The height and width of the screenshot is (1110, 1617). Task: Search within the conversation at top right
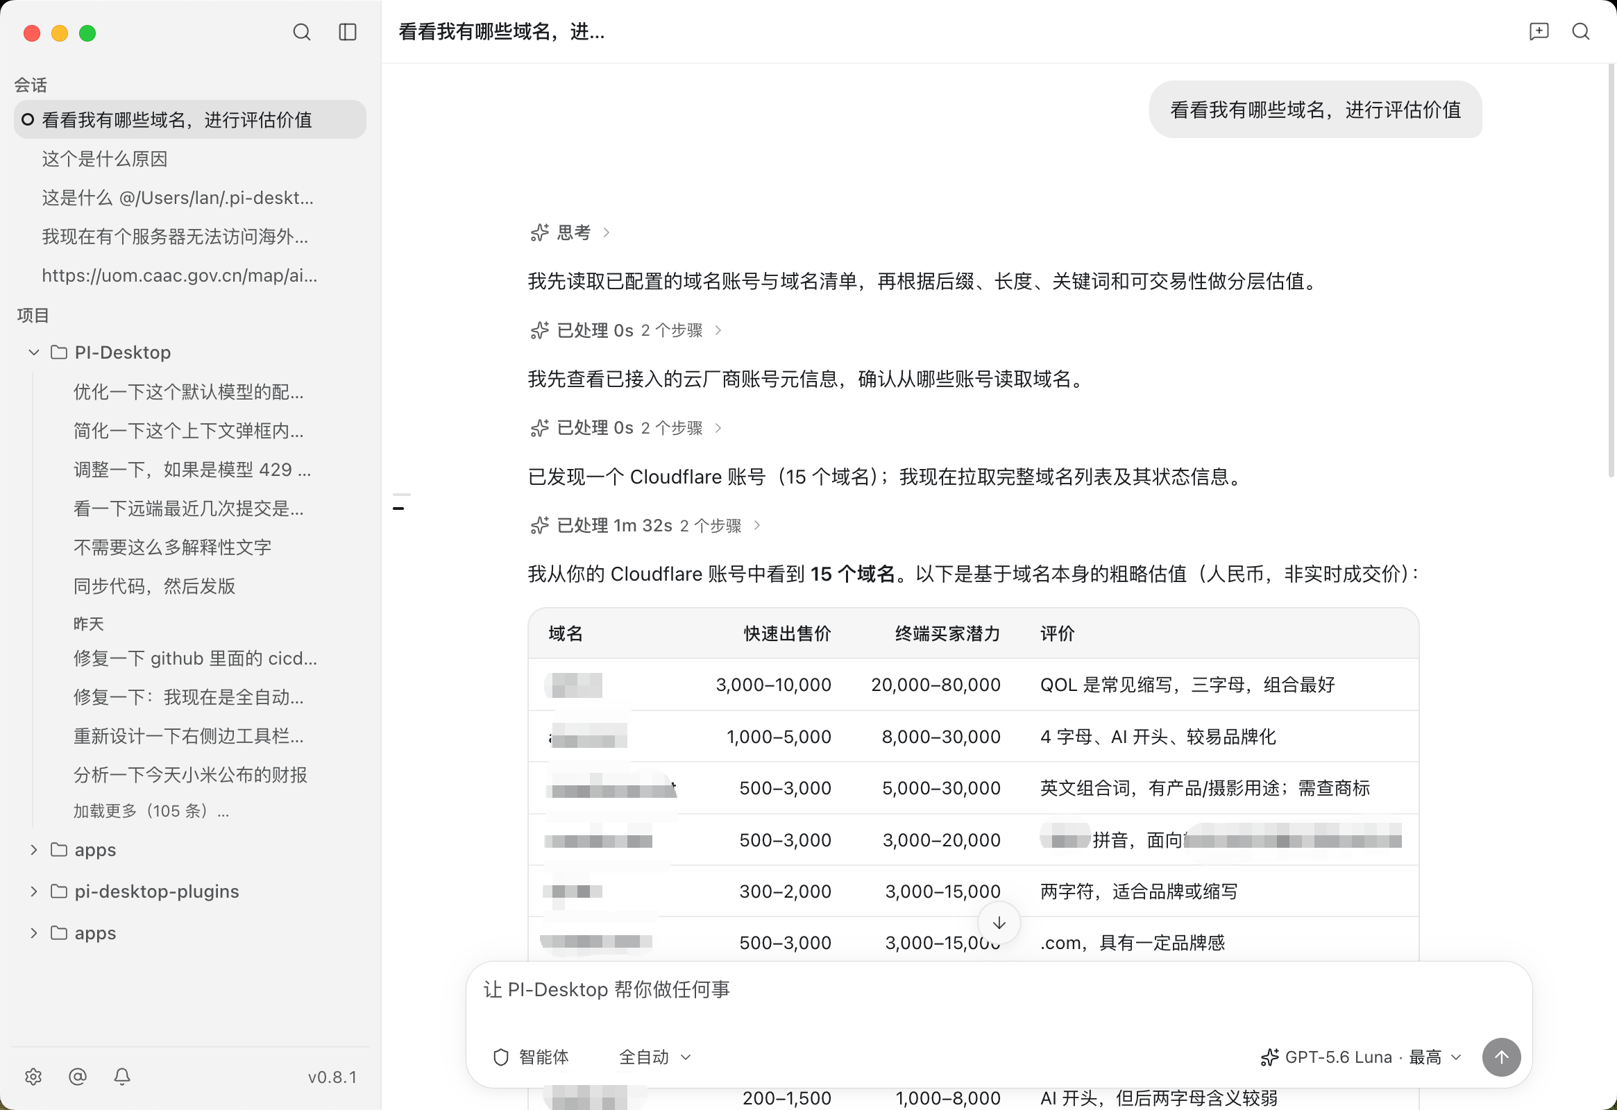1580,31
